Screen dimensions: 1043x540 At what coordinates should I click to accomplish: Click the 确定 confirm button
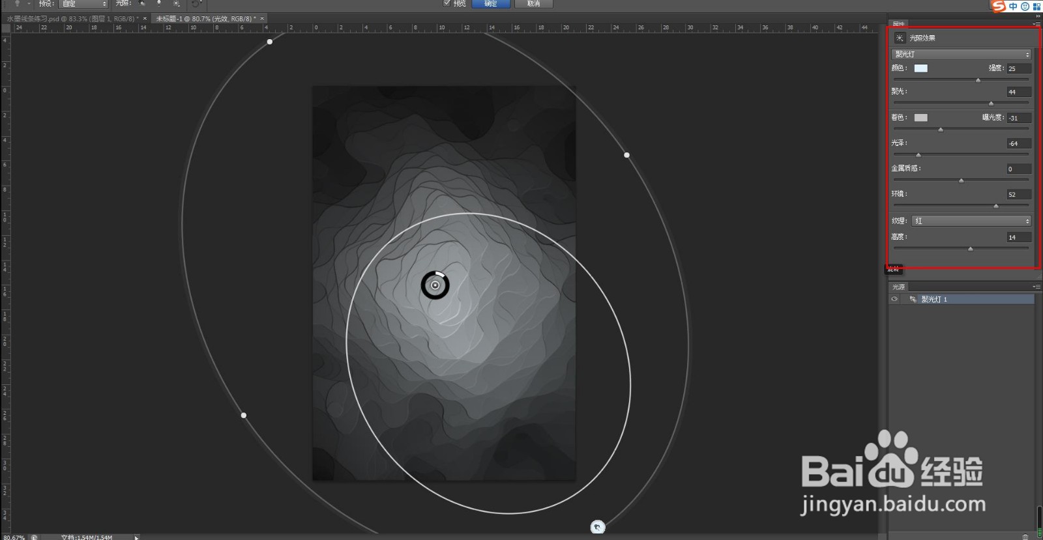[491, 3]
